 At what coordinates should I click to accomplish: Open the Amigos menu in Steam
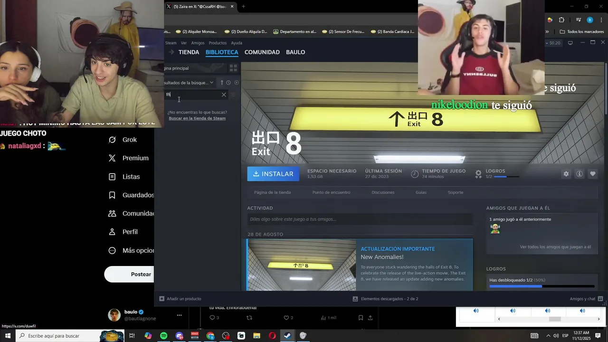tap(198, 43)
